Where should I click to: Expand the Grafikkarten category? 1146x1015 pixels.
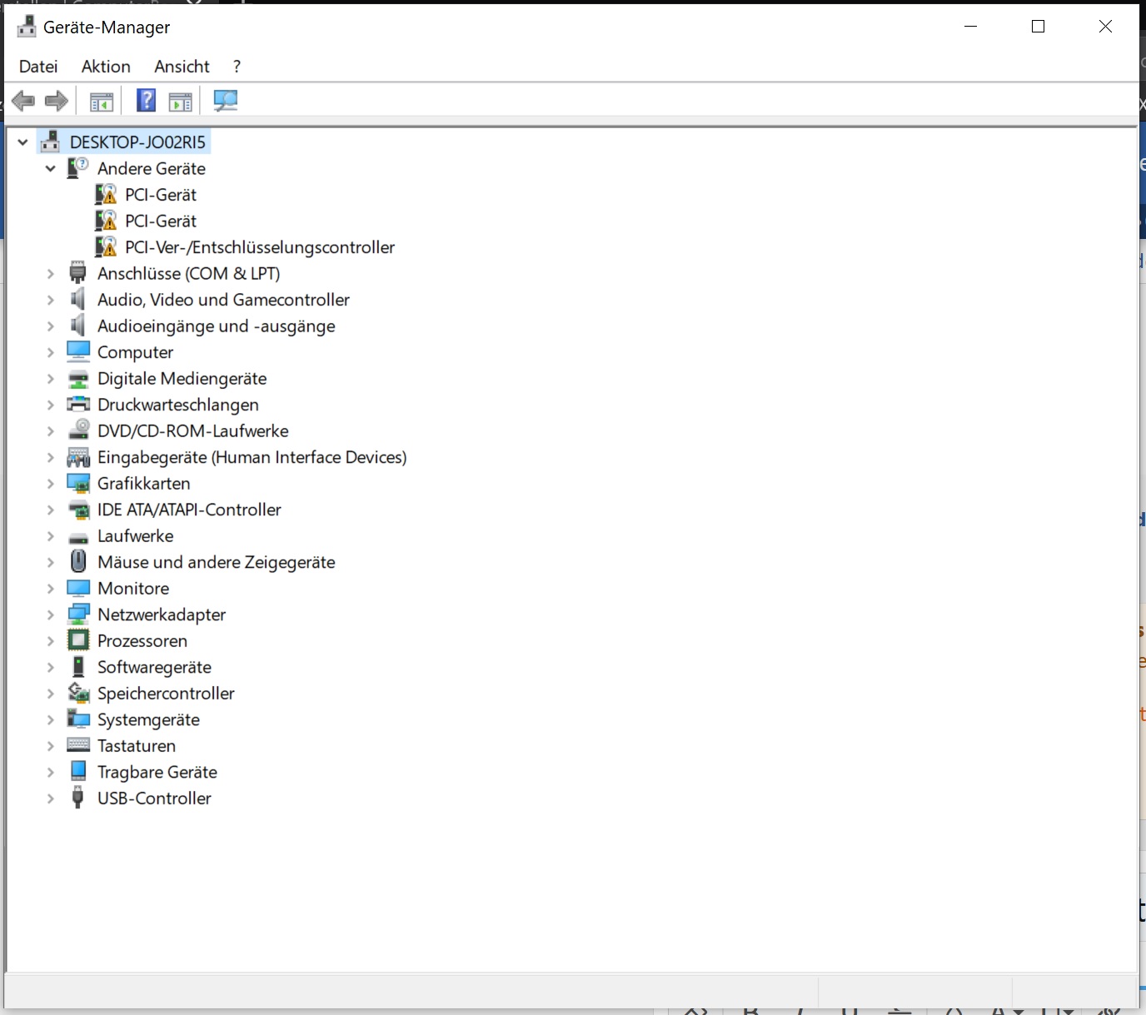51,484
